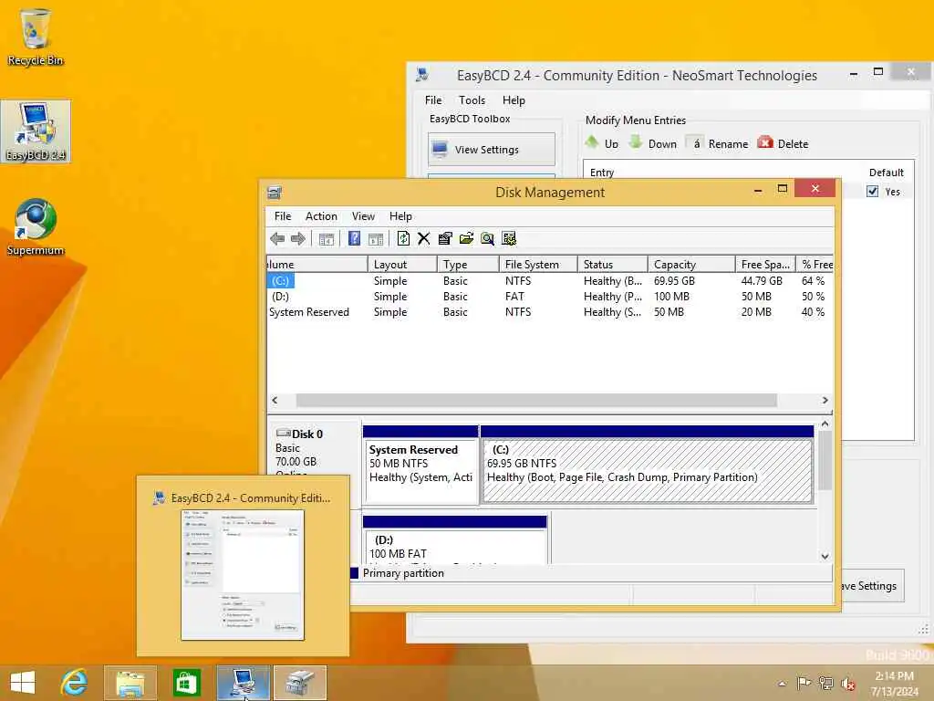Select System Reserved partition block on Disk 0
The image size is (934, 701).
[x=420, y=465]
